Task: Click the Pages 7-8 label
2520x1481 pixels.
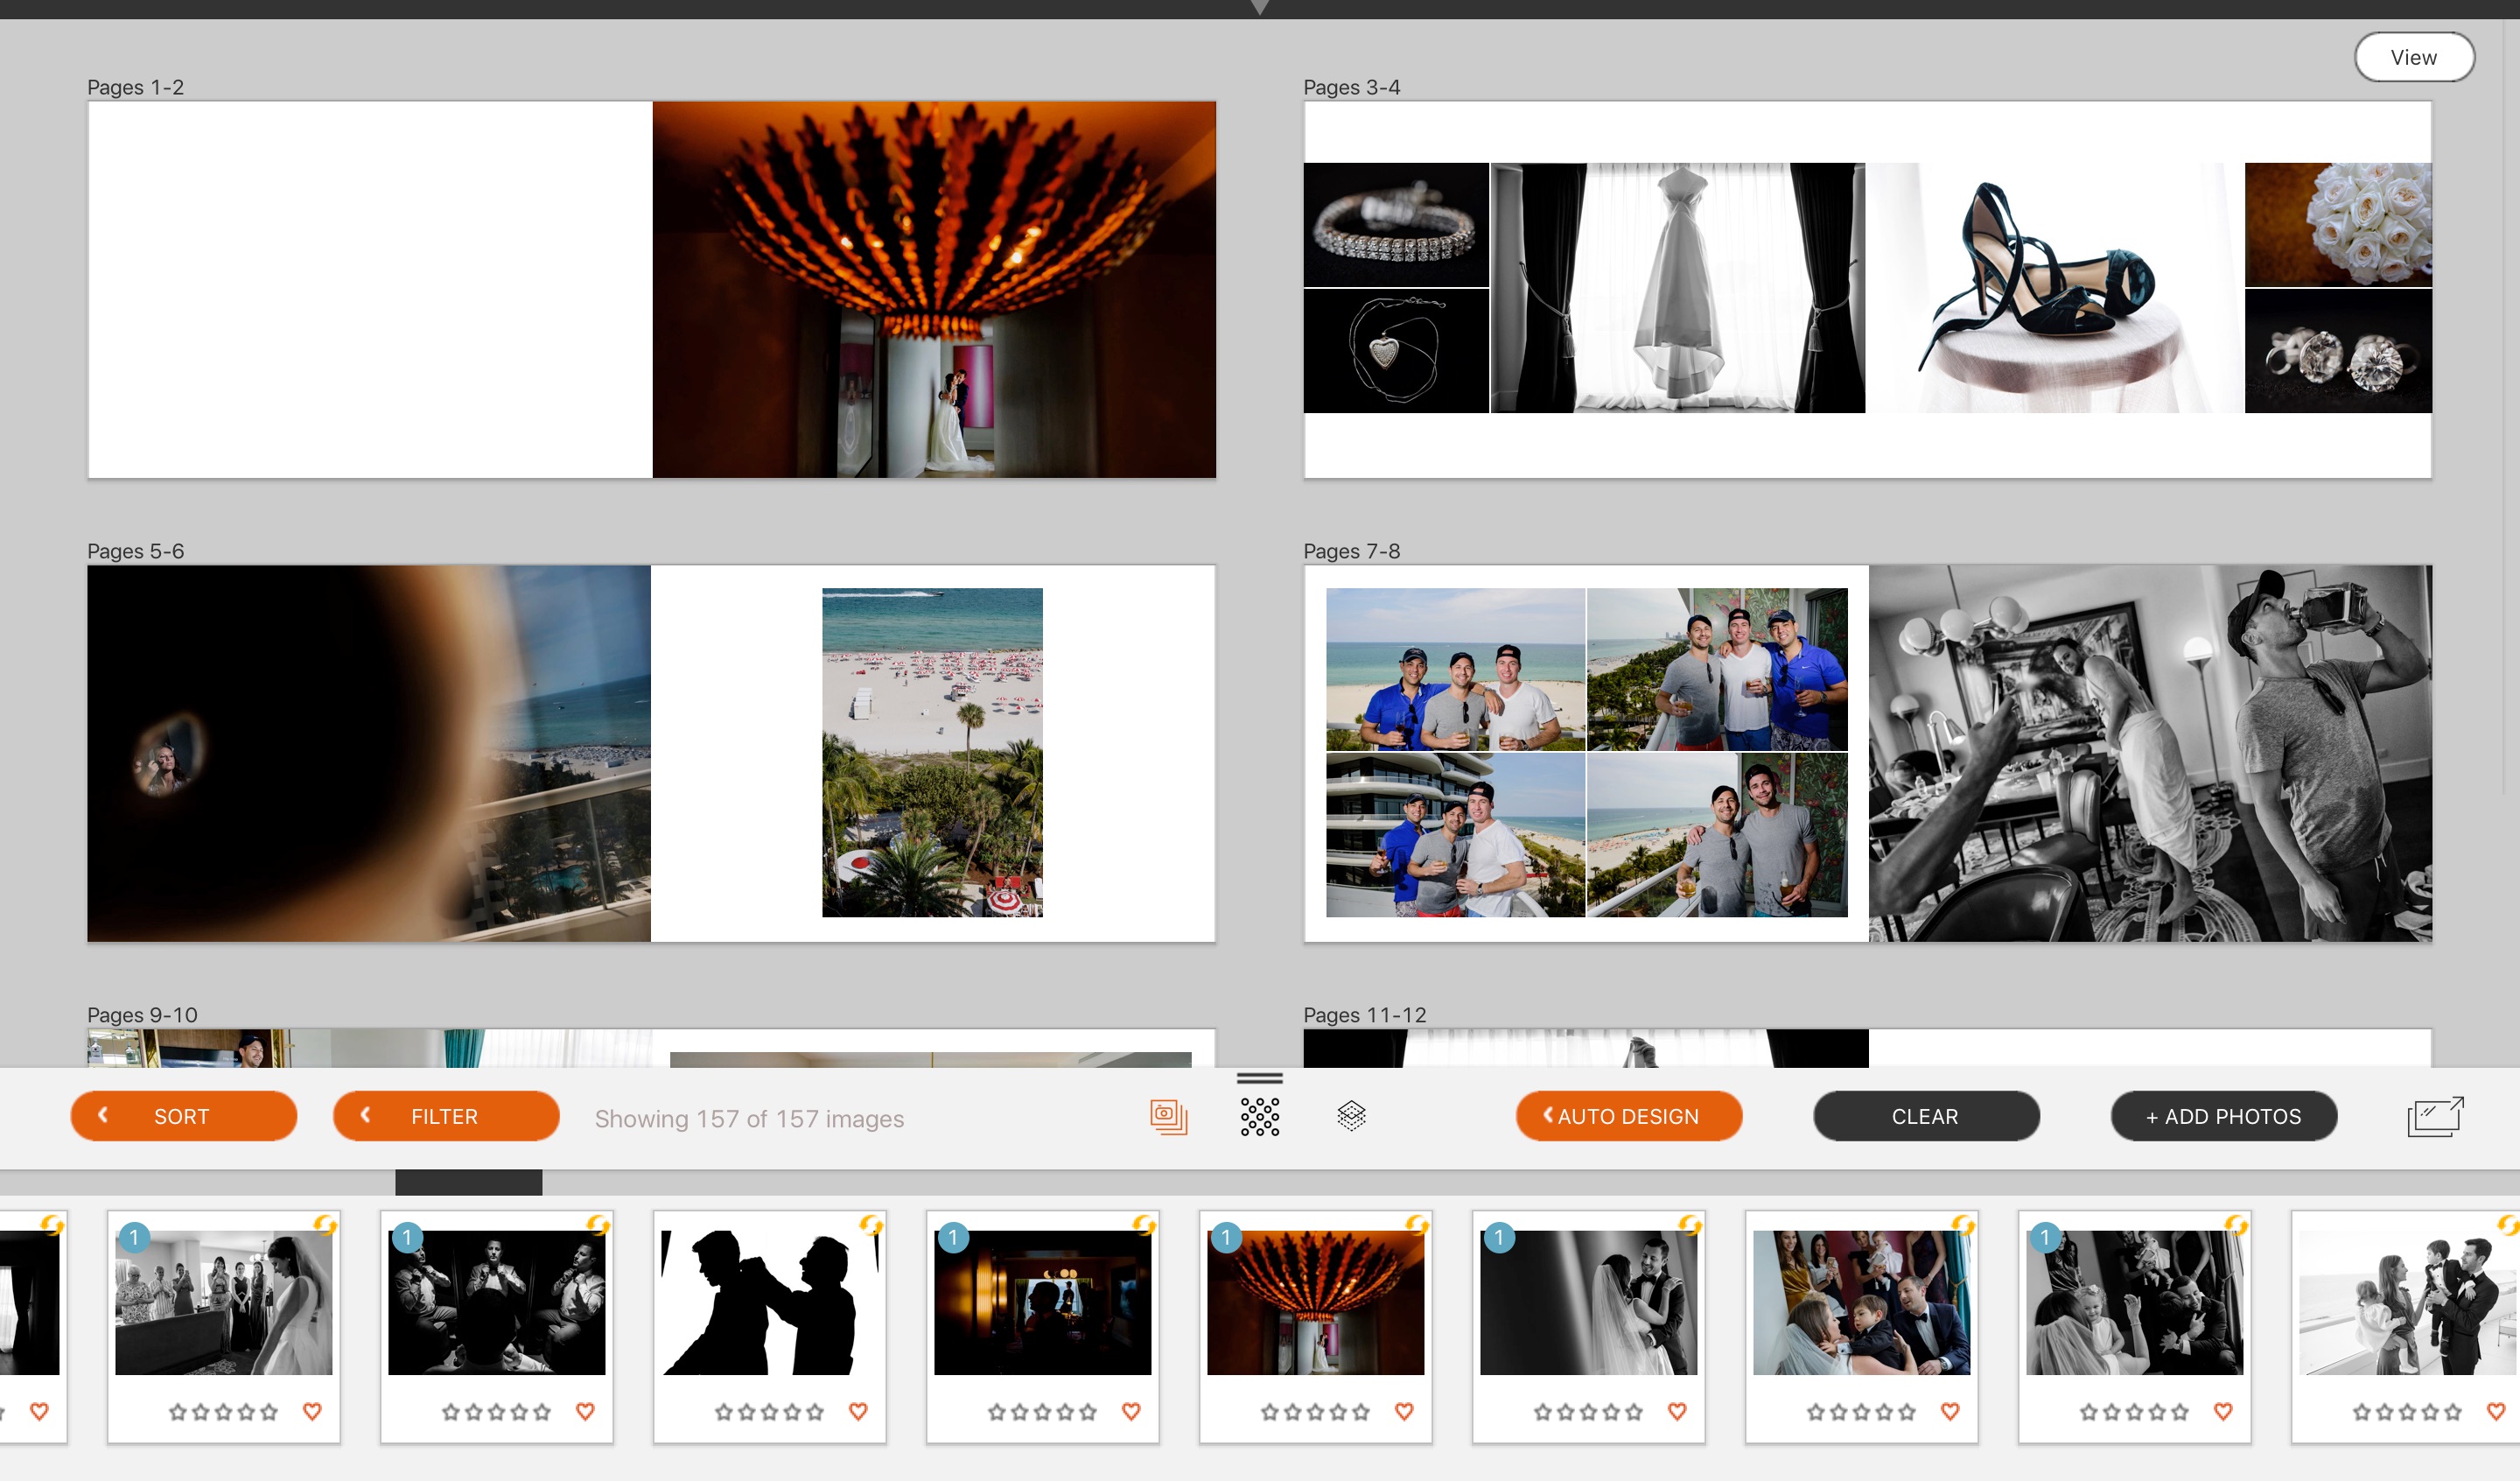Action: pyautogui.click(x=1351, y=551)
